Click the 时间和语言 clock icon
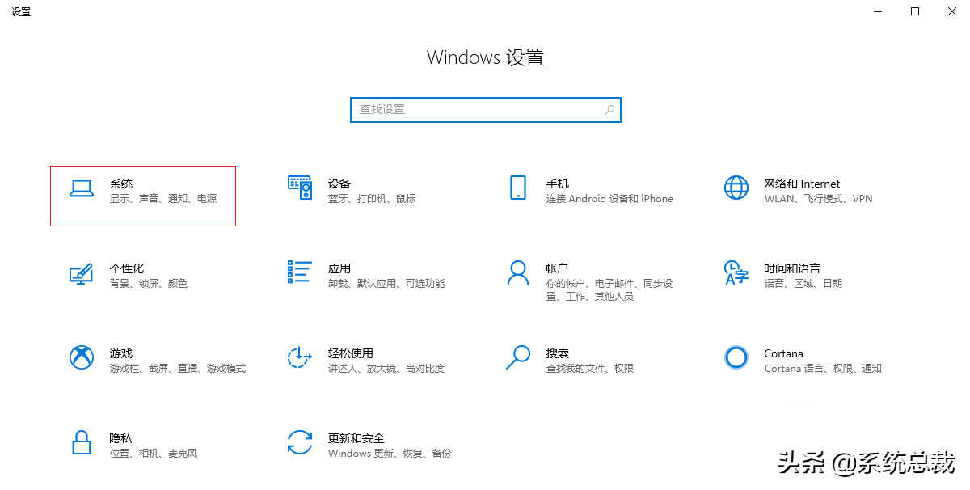 [736, 272]
